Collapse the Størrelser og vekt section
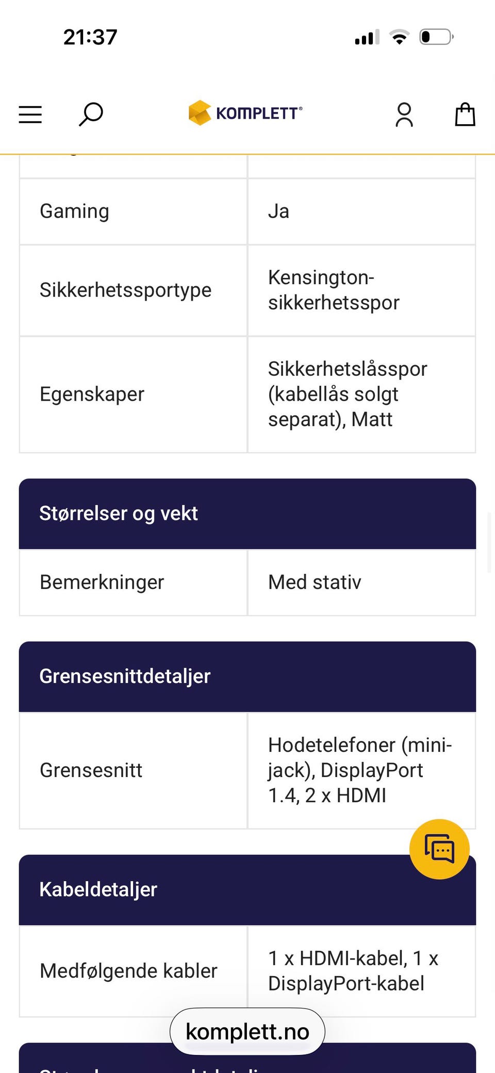The width and height of the screenshot is (495, 1073). [247, 514]
